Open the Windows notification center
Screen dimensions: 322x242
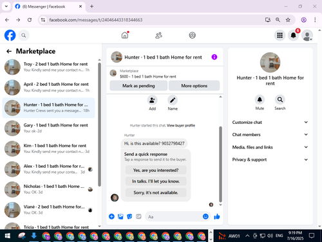point(312,236)
